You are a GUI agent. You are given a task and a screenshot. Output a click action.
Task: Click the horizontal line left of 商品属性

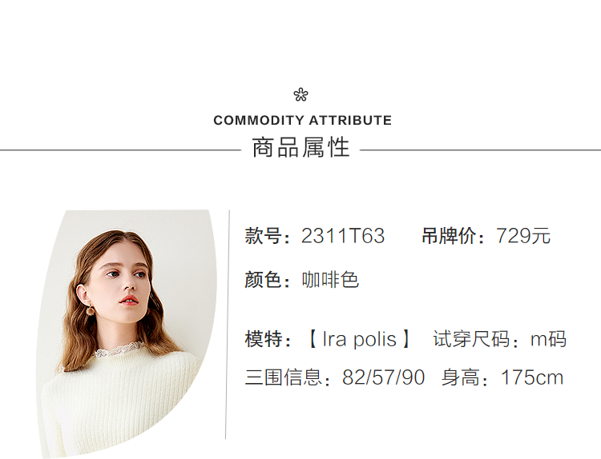120,150
